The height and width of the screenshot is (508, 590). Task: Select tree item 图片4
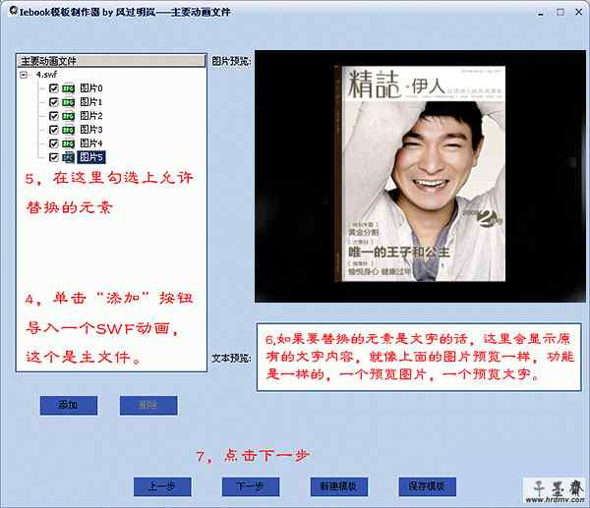[x=91, y=143]
